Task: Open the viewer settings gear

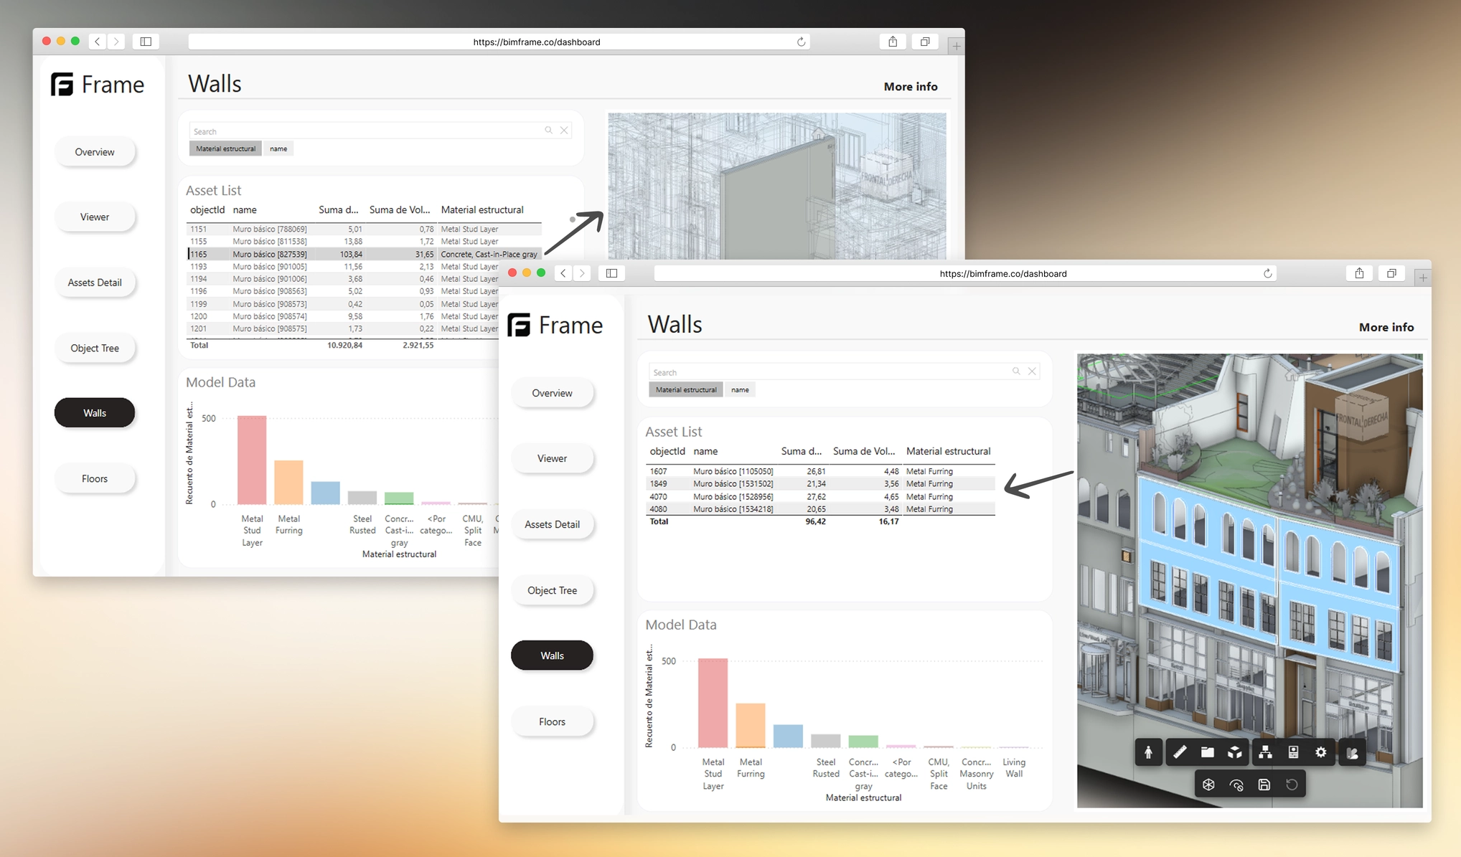Action: (1321, 752)
